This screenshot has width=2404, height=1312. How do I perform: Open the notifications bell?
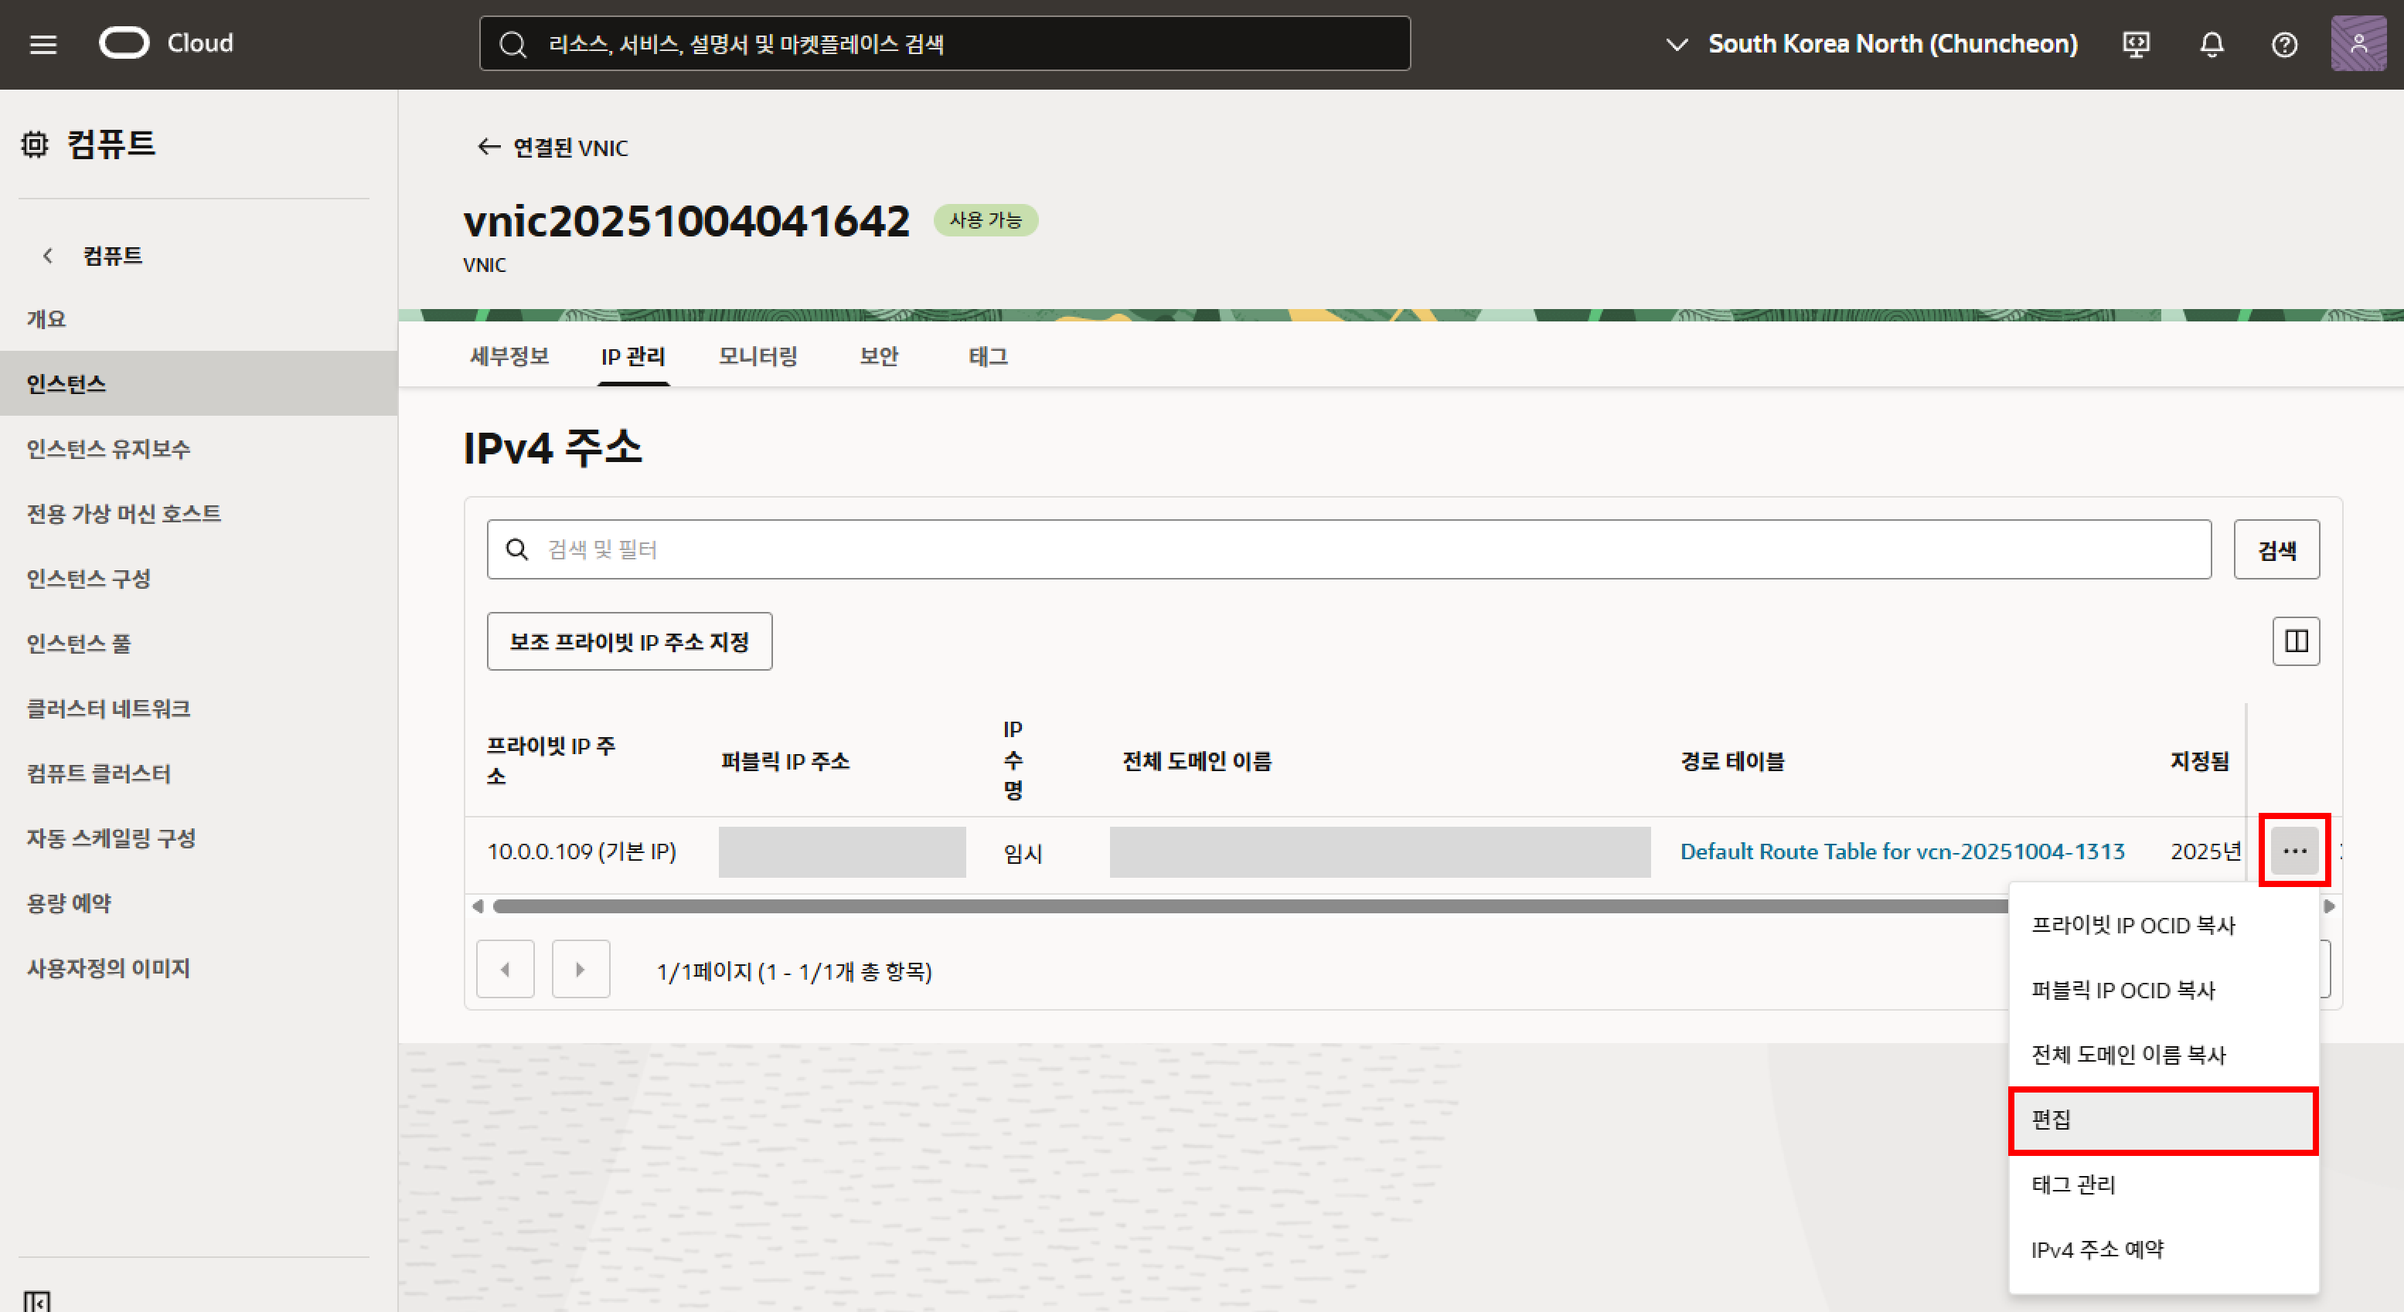pos(2212,44)
